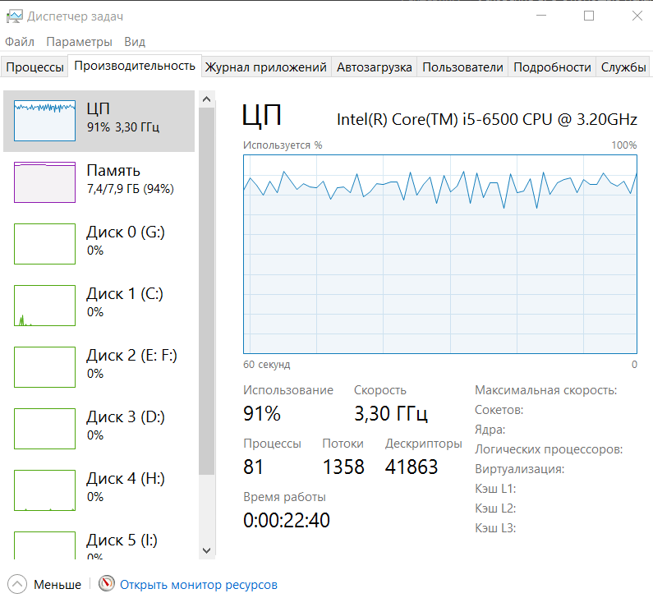This screenshot has width=653, height=598.
Task: Click the Диск 3 (D:) label text
Action: coord(126,416)
